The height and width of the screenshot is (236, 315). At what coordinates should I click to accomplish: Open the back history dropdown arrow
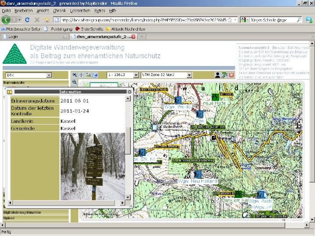(x=20, y=20)
